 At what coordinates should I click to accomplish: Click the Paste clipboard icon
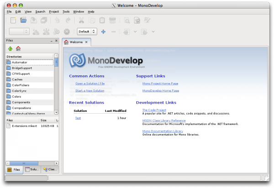coord(102,20)
